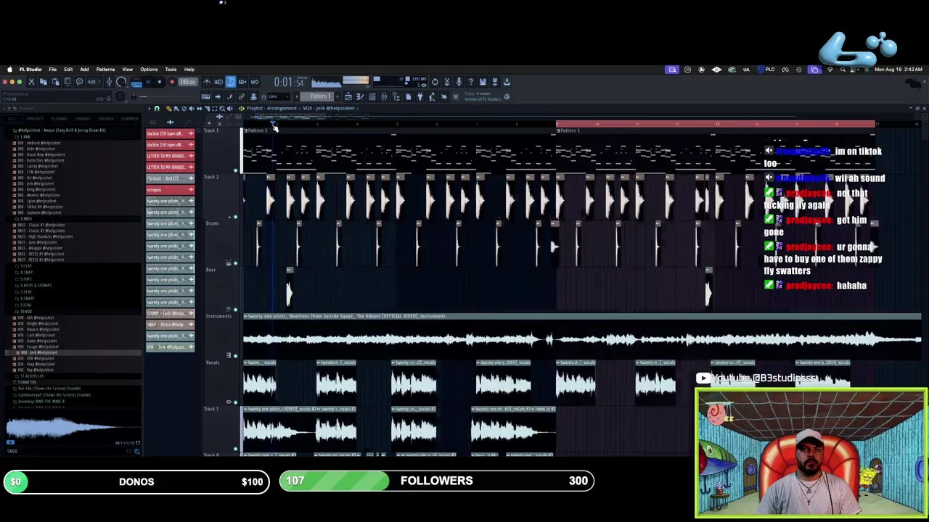Select the zoom tool in playlist toolbar
Viewport: 929px width, 522px height.
[222, 109]
